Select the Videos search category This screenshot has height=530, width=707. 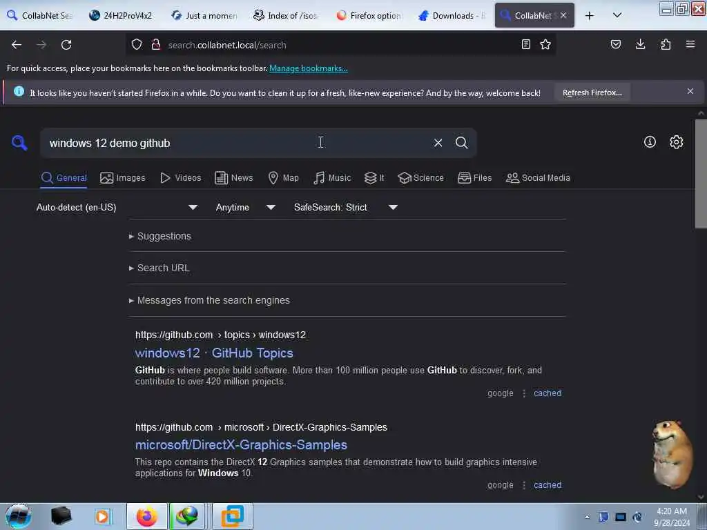(x=180, y=178)
